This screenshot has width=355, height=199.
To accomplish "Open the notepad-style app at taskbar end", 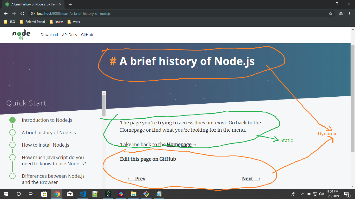I will [159, 194].
